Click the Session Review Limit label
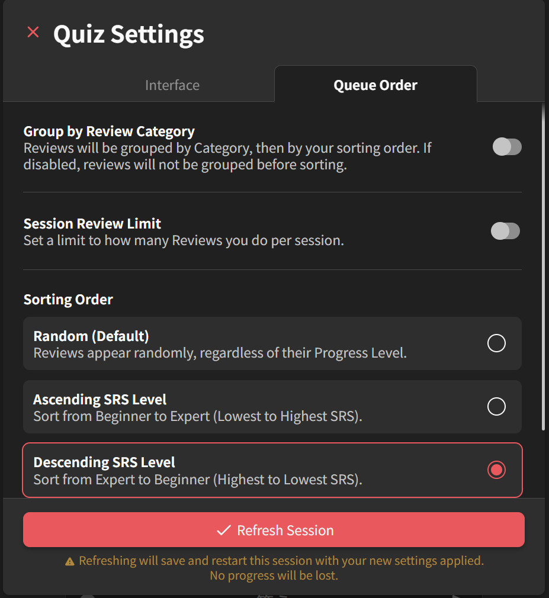The width and height of the screenshot is (549, 598). click(92, 224)
